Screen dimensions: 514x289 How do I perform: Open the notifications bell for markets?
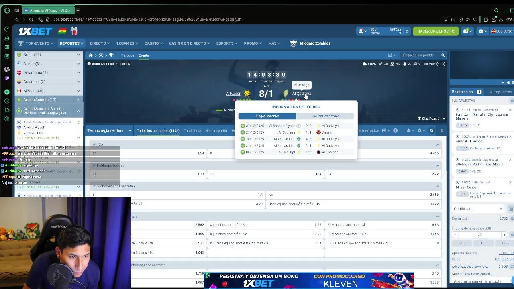(408, 130)
